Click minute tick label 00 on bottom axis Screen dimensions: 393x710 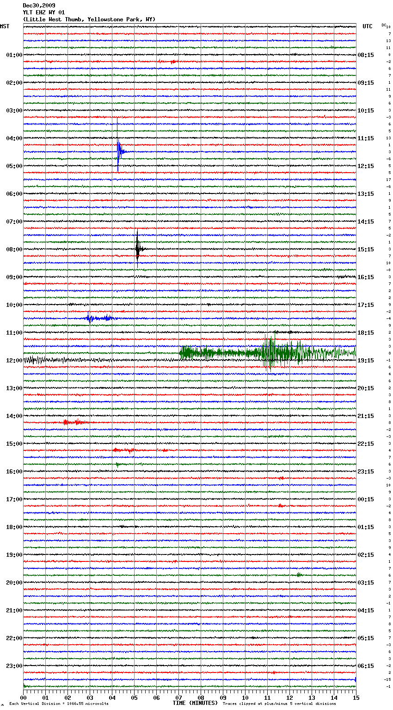(x=23, y=698)
